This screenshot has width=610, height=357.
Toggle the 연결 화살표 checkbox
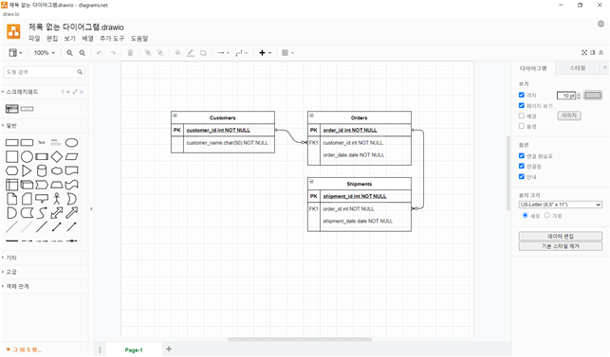click(x=522, y=156)
